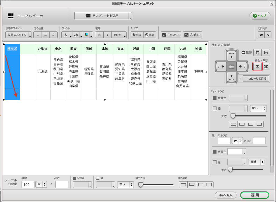Enable the table border 線 checkbox

pos(98,178)
